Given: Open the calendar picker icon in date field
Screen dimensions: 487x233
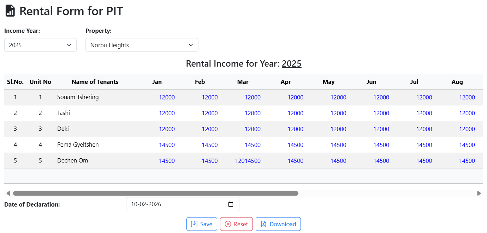Looking at the screenshot, I should [231, 204].
